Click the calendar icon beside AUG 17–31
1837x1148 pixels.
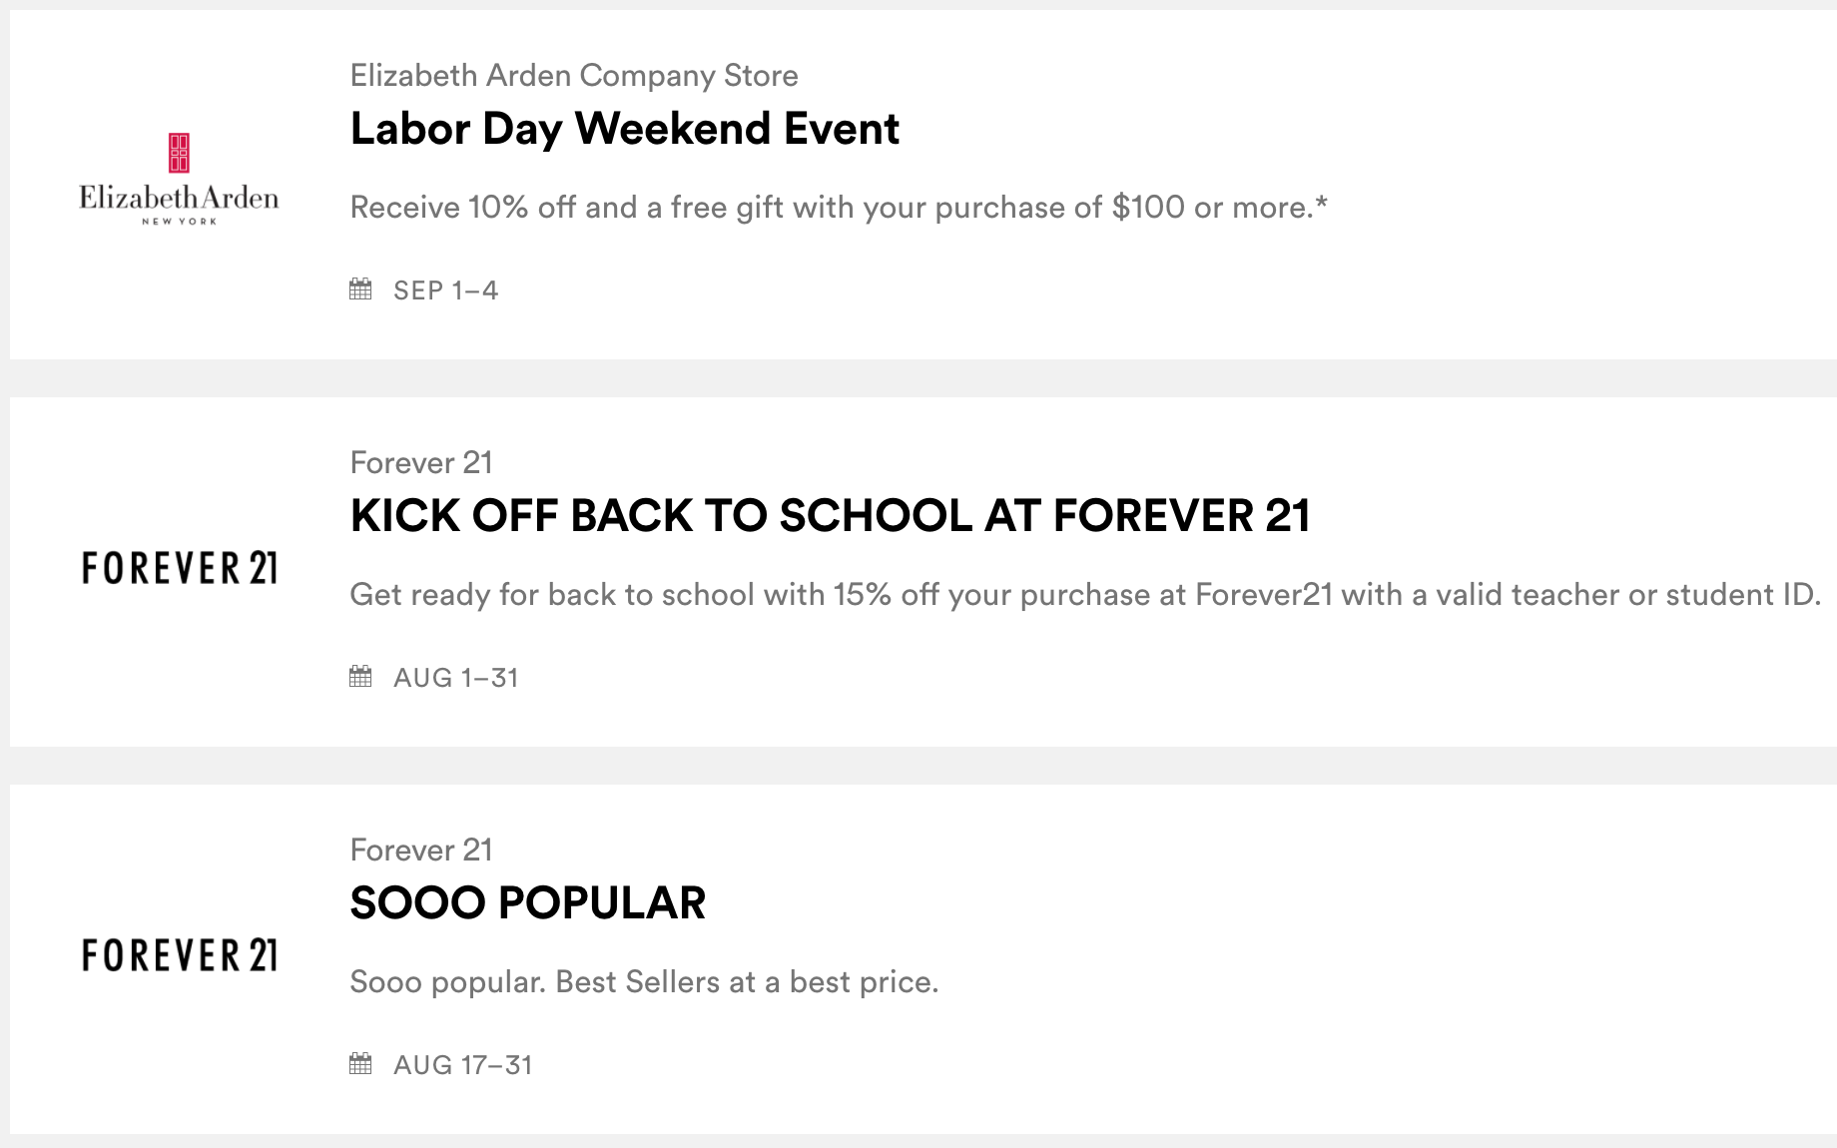(x=360, y=1064)
